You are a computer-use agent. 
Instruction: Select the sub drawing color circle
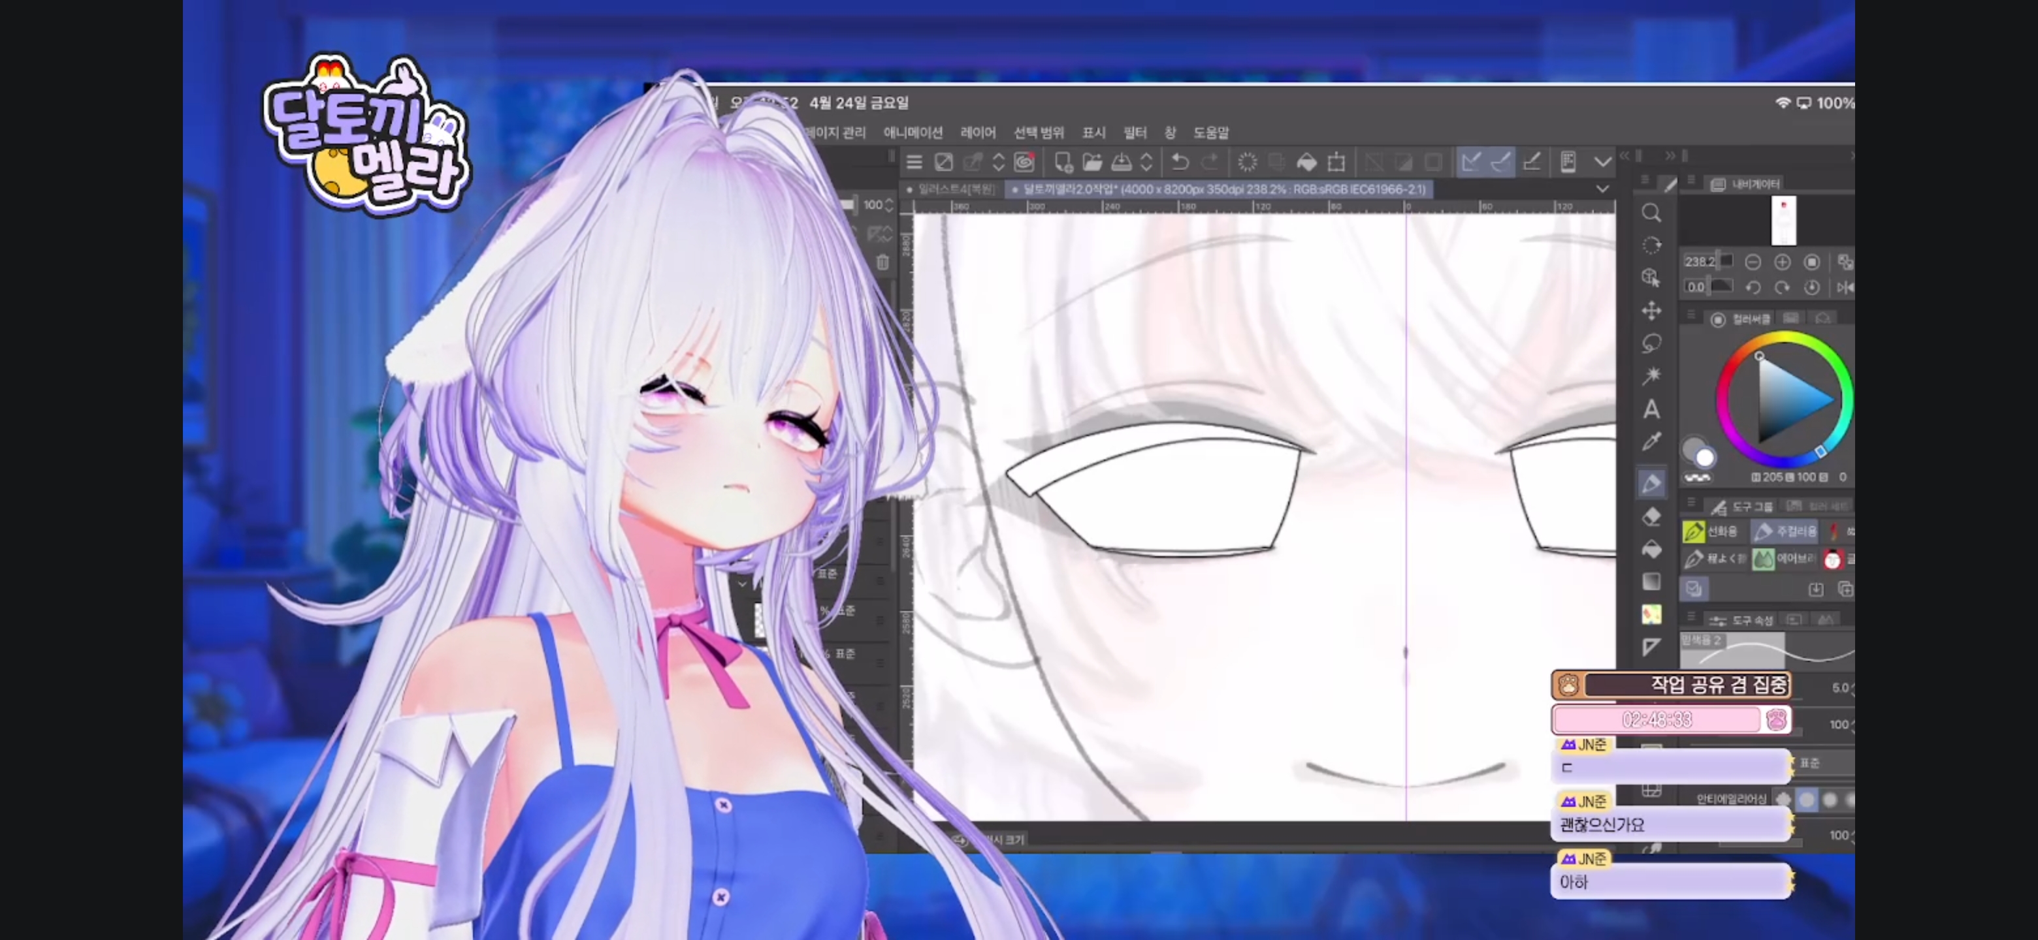point(1706,458)
